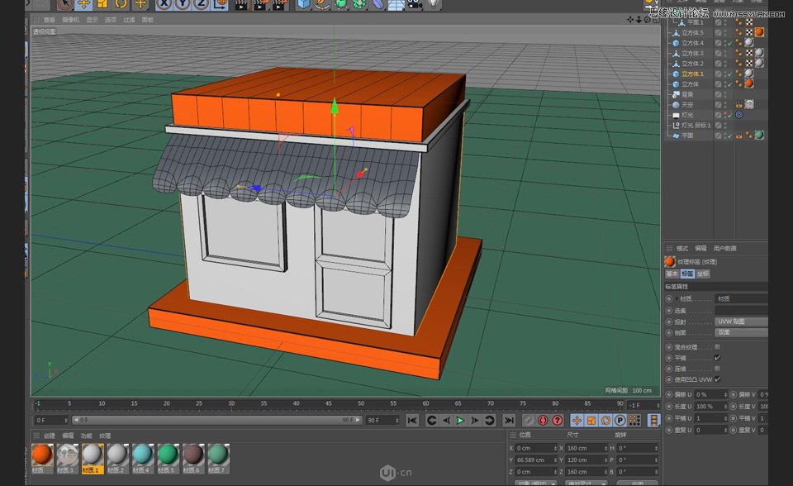Open the 摄像机 viewport menu
The height and width of the screenshot is (486, 793).
71,21
